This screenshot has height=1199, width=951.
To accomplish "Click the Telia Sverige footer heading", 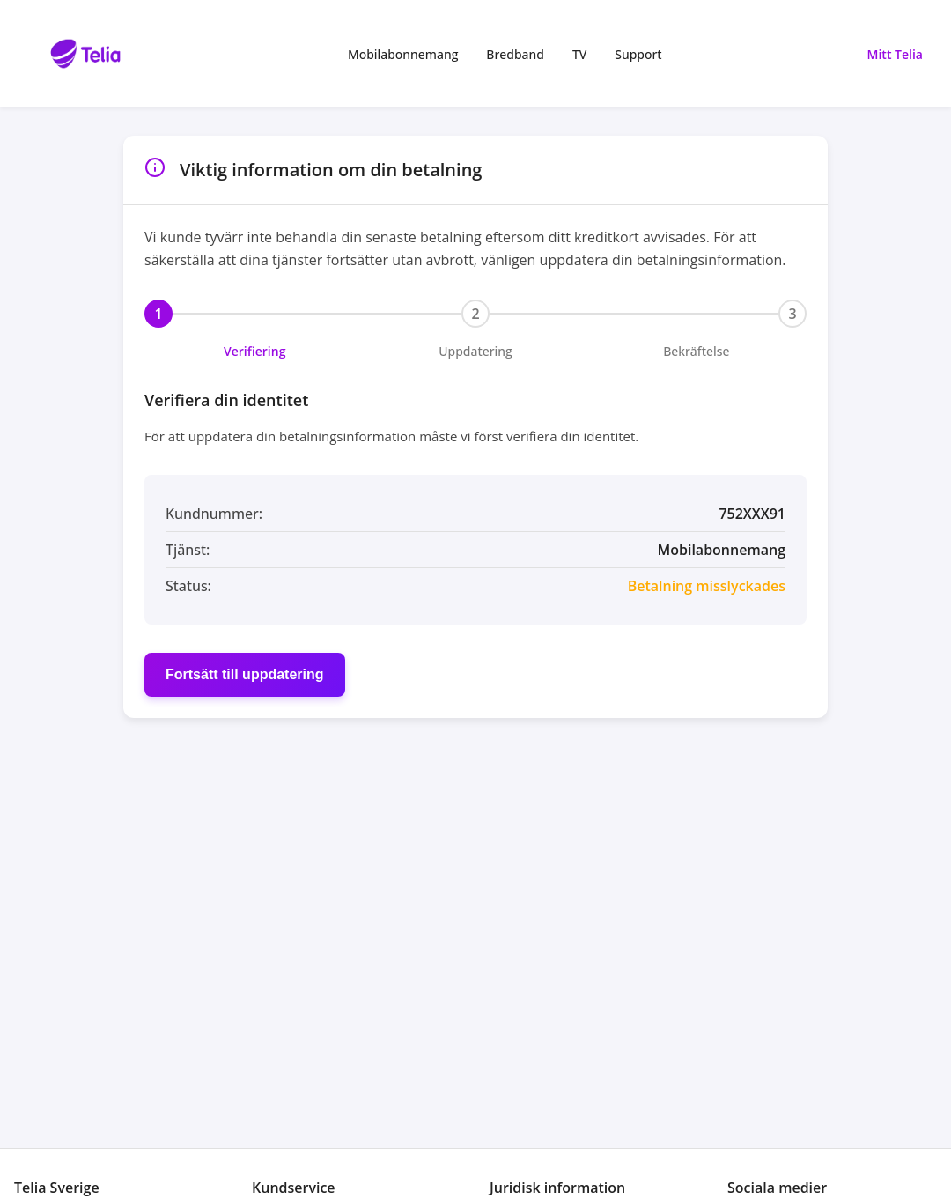I will pyautogui.click(x=56, y=1188).
